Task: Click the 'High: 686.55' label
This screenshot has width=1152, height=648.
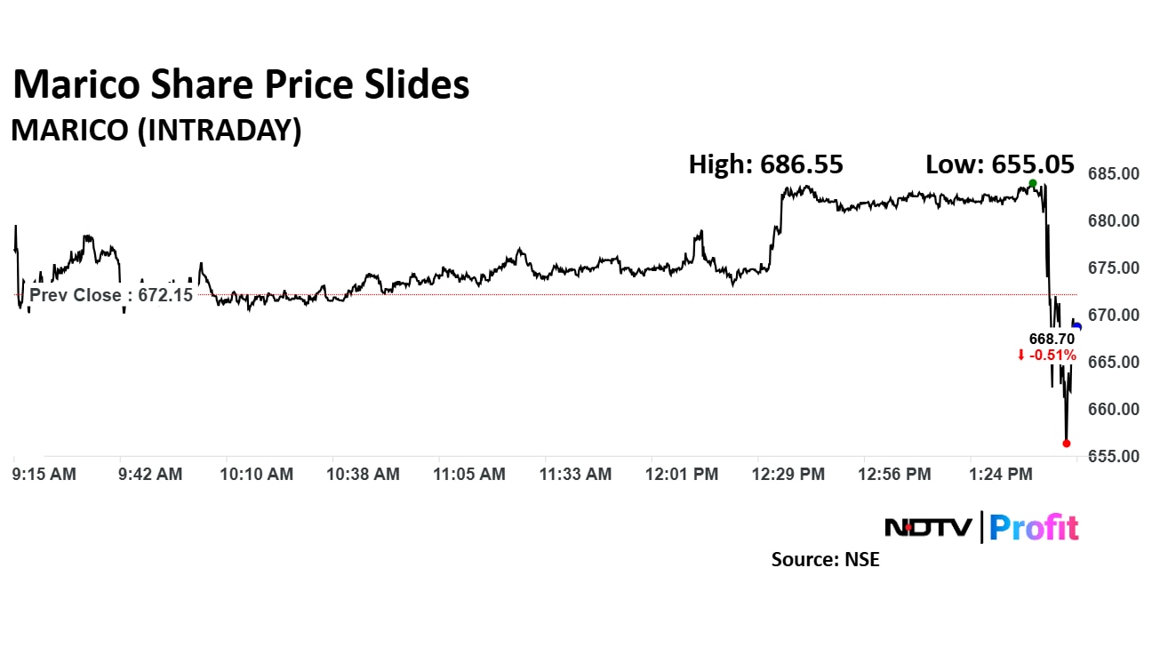Action: click(x=765, y=164)
